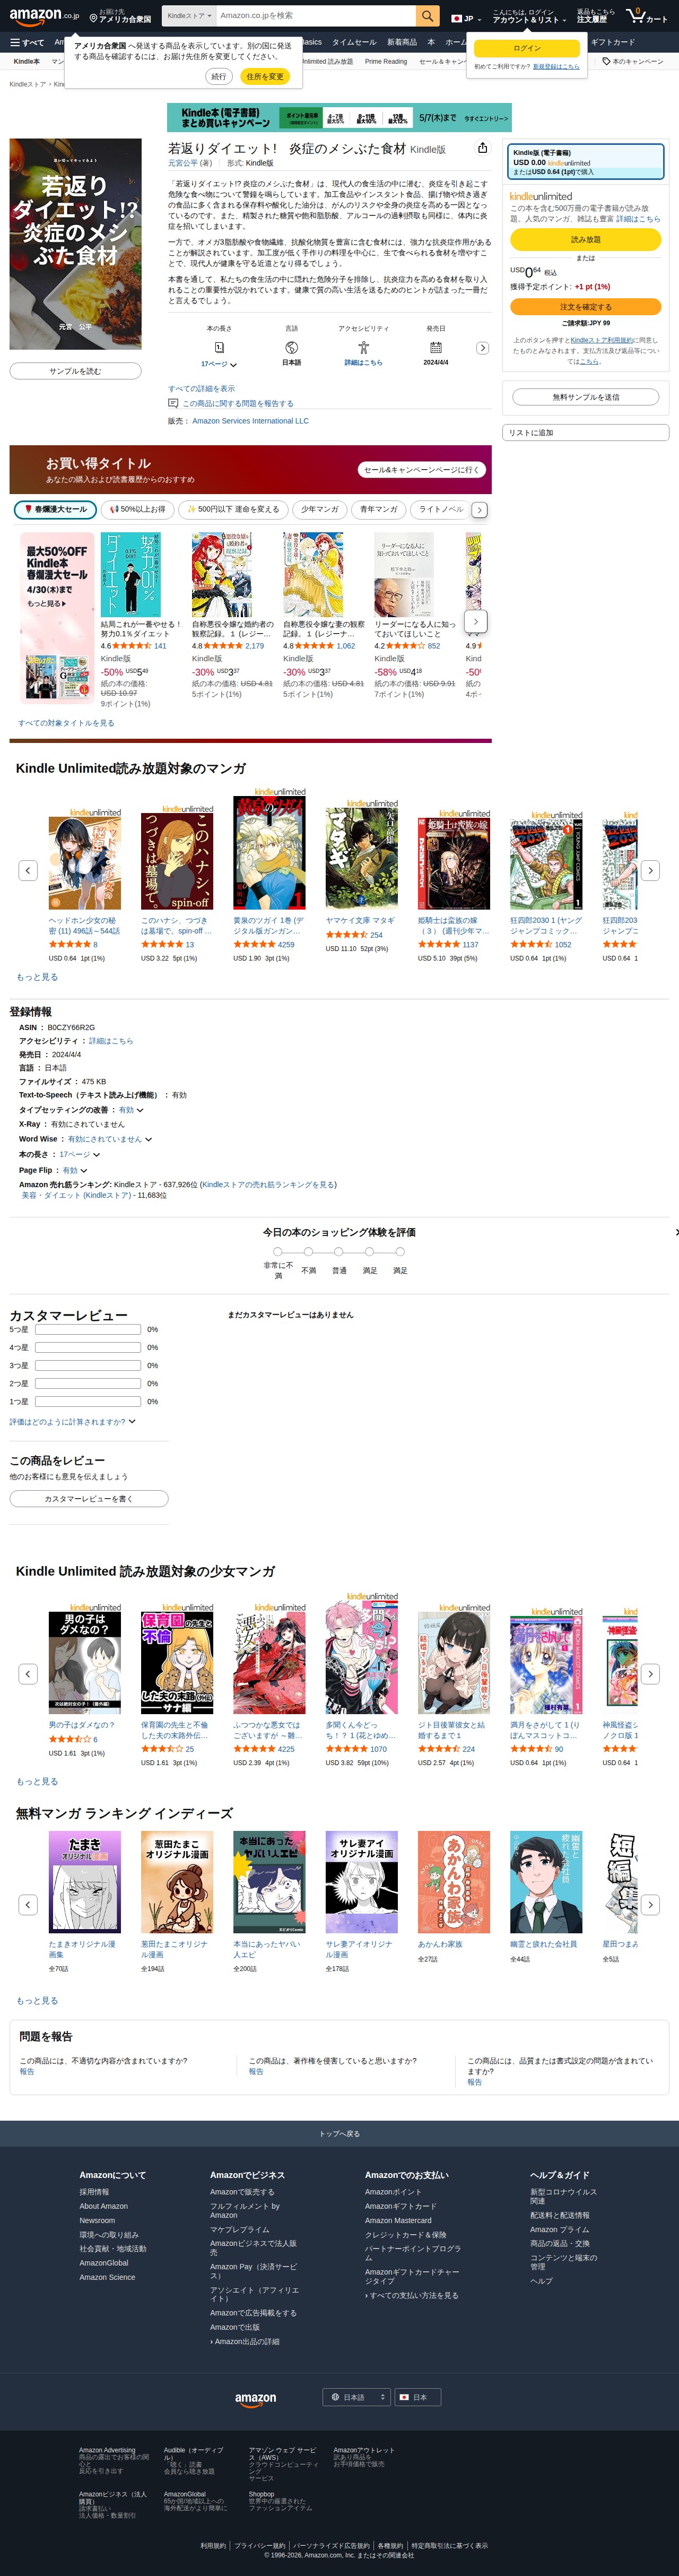
Task: Show previous インディーズ manga ranking items
Action: coord(28,1905)
